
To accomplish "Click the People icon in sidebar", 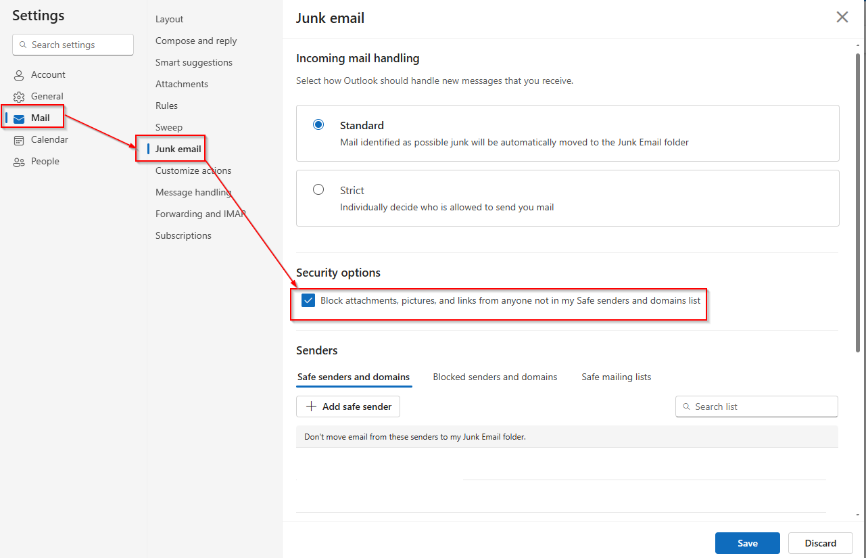I will (19, 162).
